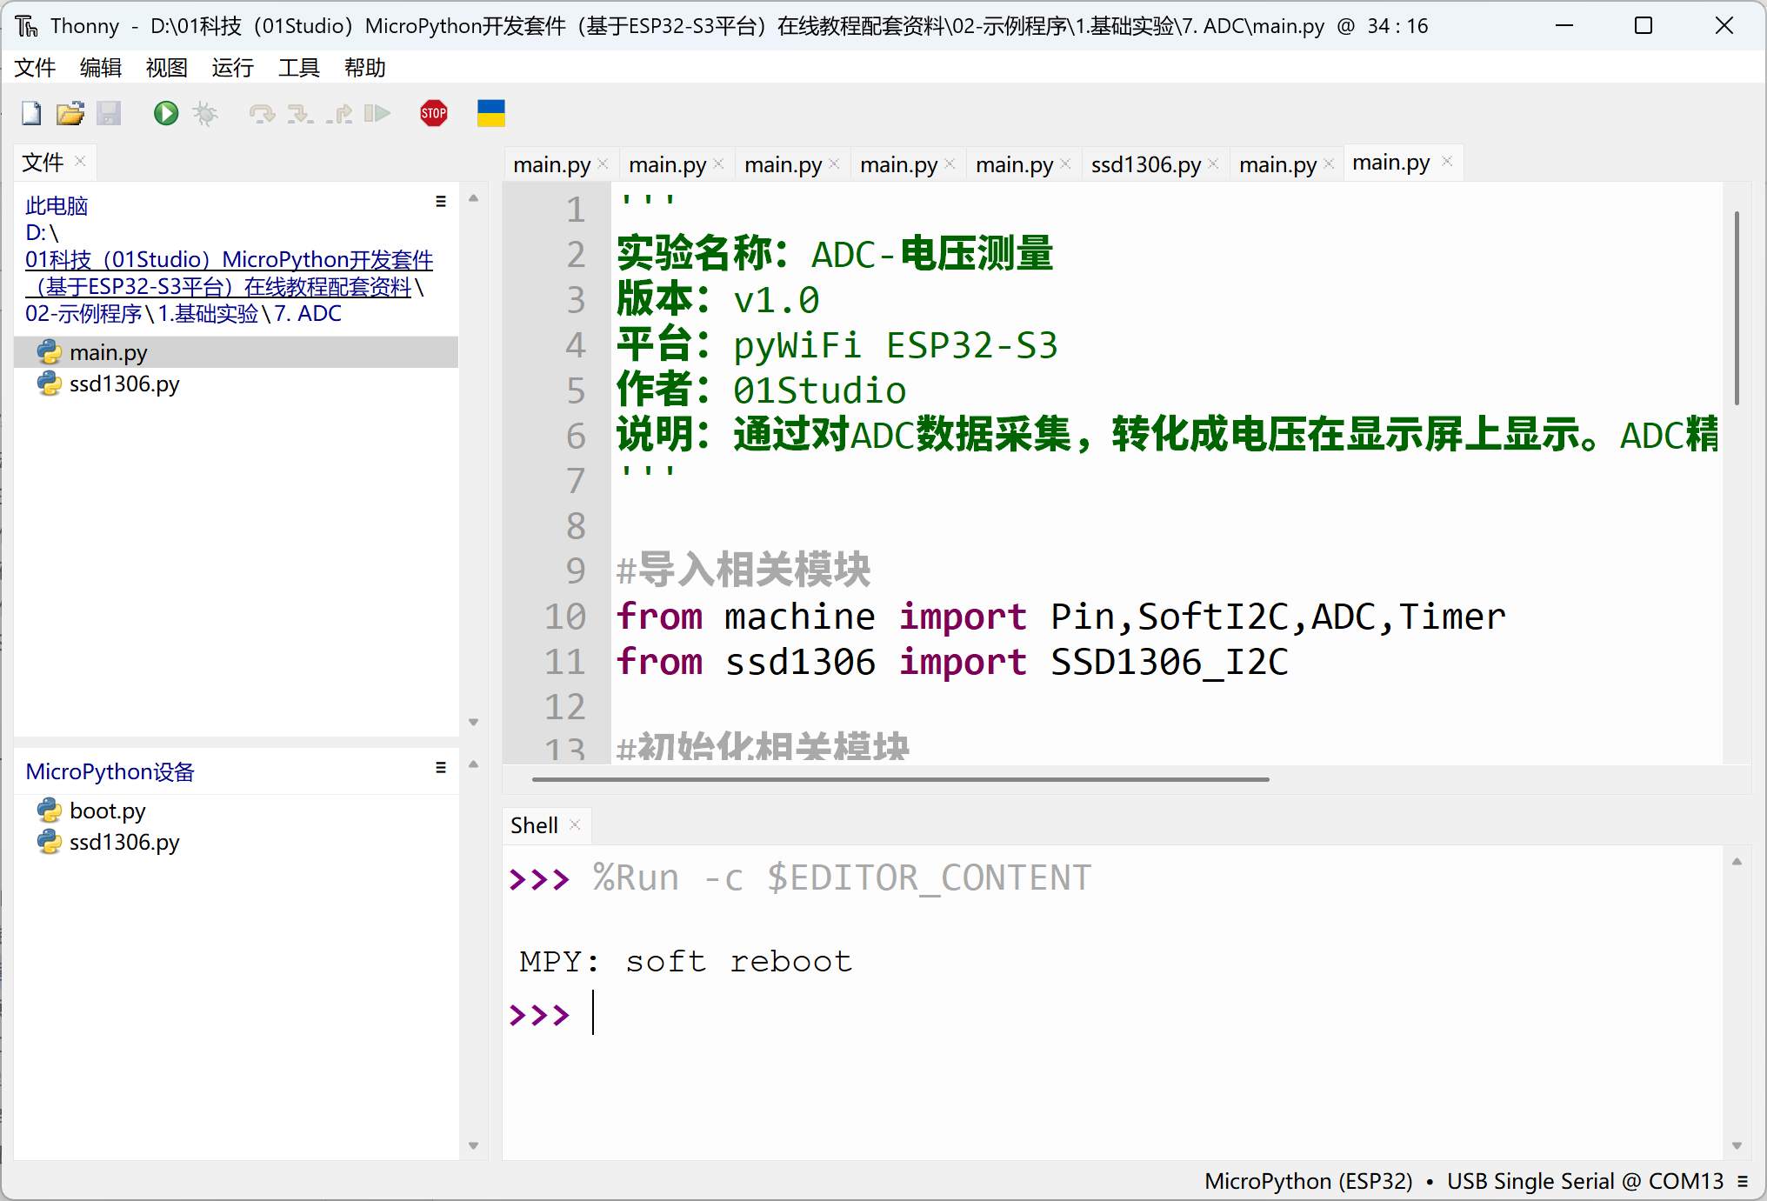Click the editor vertical scrollbar thumb
Screen dimensions: 1767x1201
pos(1737,309)
